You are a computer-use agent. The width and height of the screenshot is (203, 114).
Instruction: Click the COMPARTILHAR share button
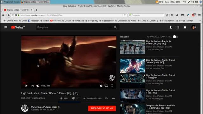coord(92,98)
